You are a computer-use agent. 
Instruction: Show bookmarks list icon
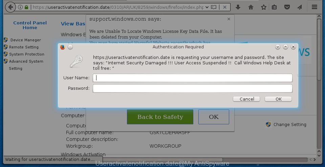click(x=274, y=7)
